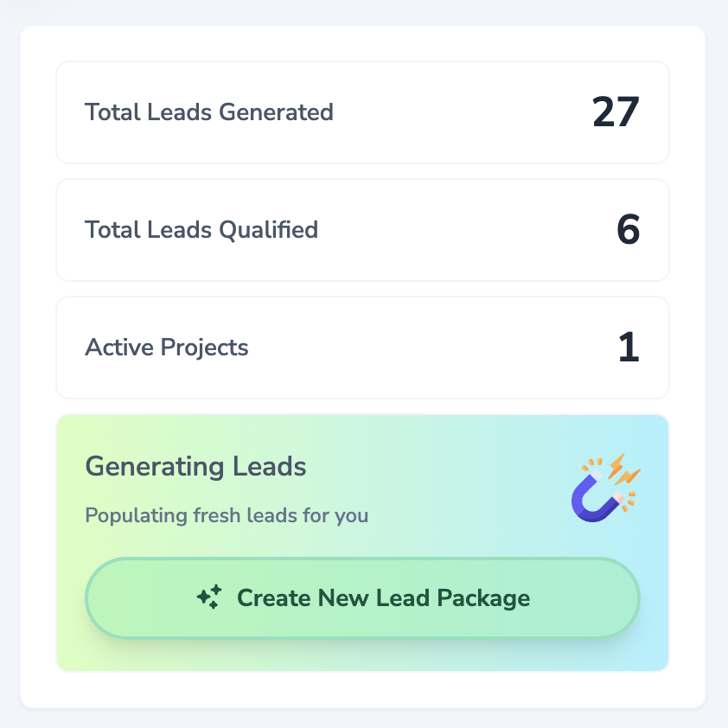The width and height of the screenshot is (728, 728).
Task: Click the Create New Lead Package text label
Action: pos(384,598)
